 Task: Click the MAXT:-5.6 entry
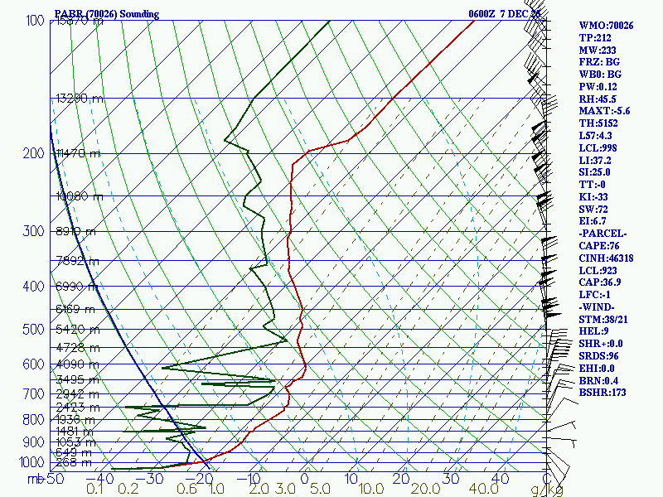604,111
